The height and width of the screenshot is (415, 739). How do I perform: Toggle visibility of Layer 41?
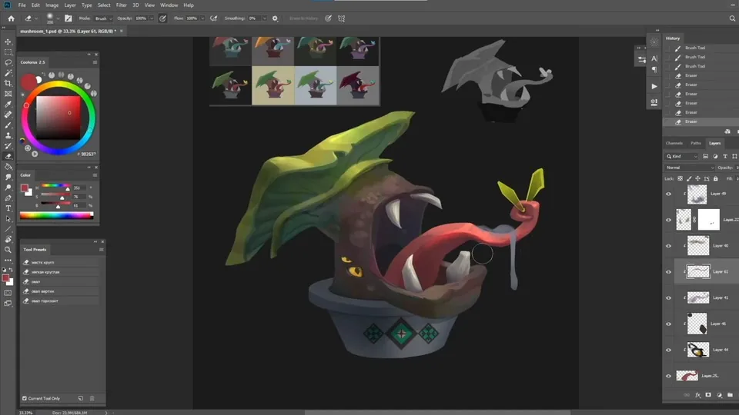click(x=668, y=298)
